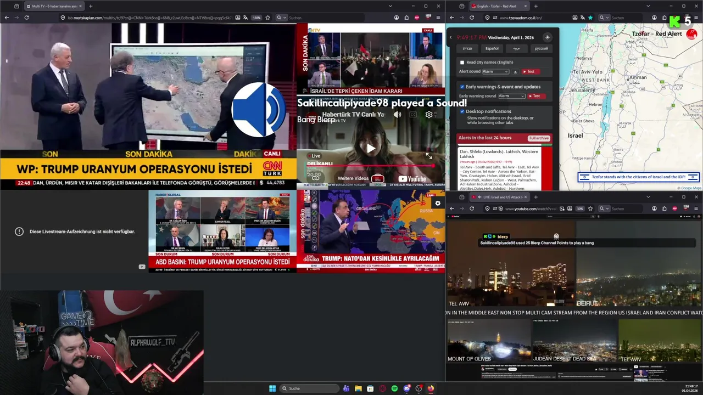703x395 pixels.
Task: Open the taskbar clock and date
Action: click(690, 388)
